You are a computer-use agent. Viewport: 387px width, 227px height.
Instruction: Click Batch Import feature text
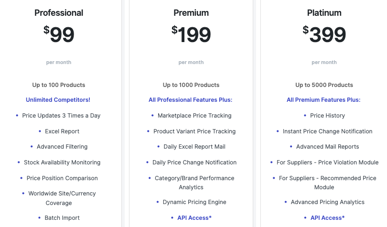coord(62,218)
